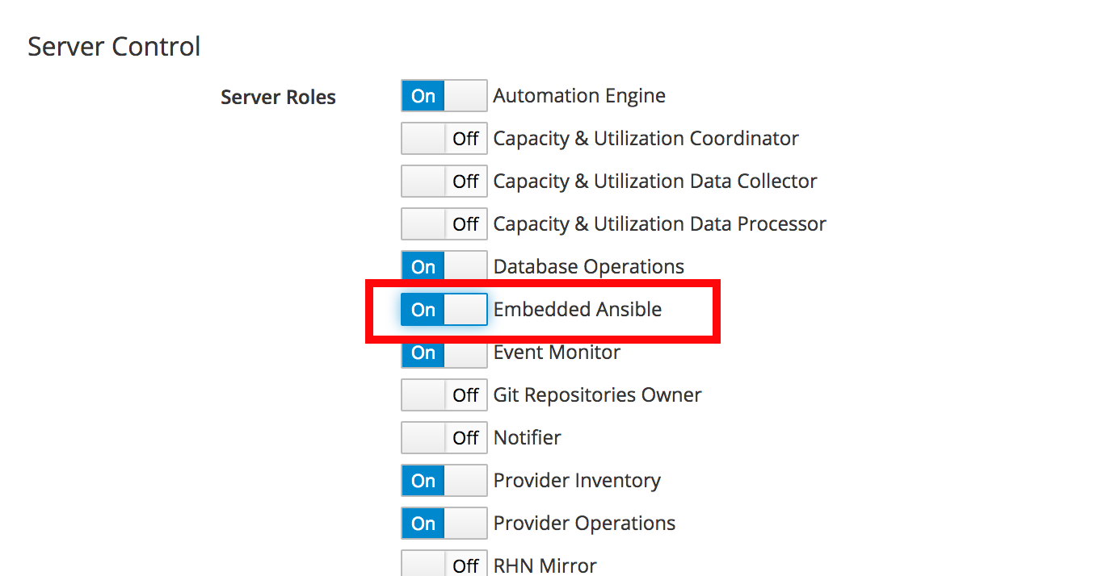
Task: Toggle the Embedded Ansible switch off
Action: (444, 309)
